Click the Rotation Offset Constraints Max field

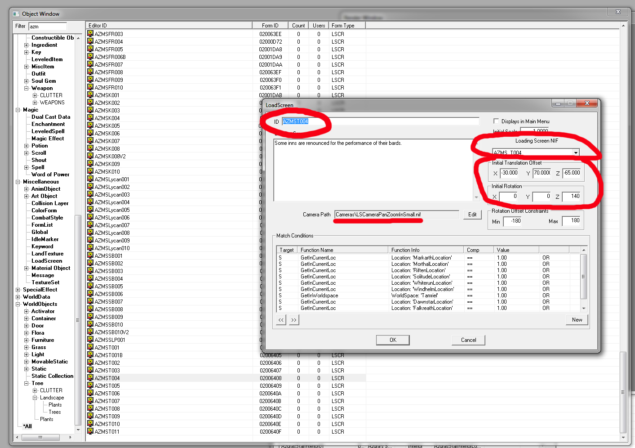[572, 221]
